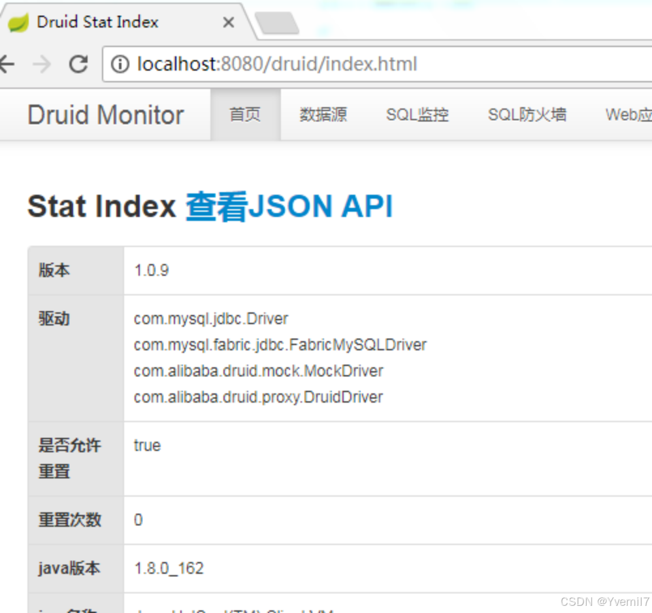Select the value true
Viewport: 652px width, 613px height.
147,446
